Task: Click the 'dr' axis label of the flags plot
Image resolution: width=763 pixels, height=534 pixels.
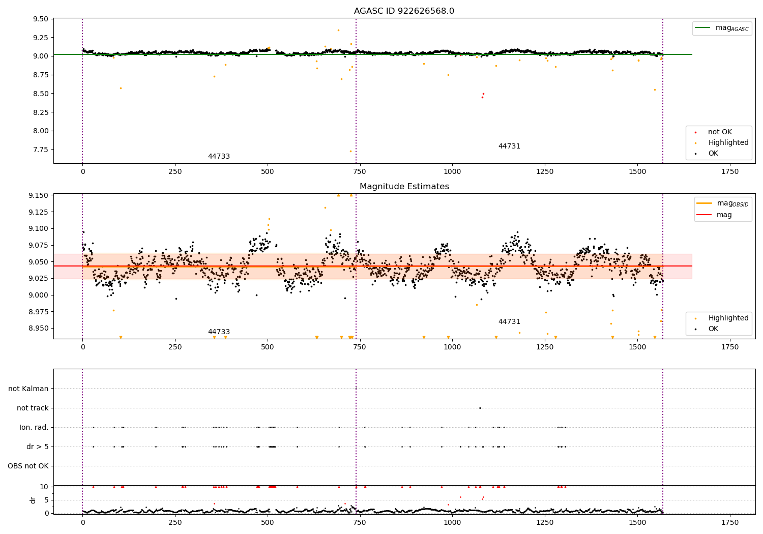Action: coord(33,500)
